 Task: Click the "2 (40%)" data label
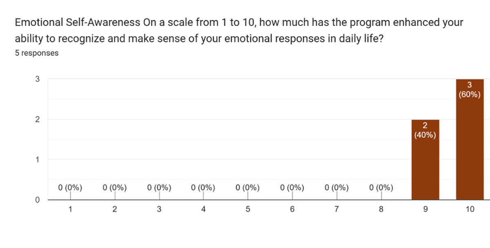coord(425,130)
